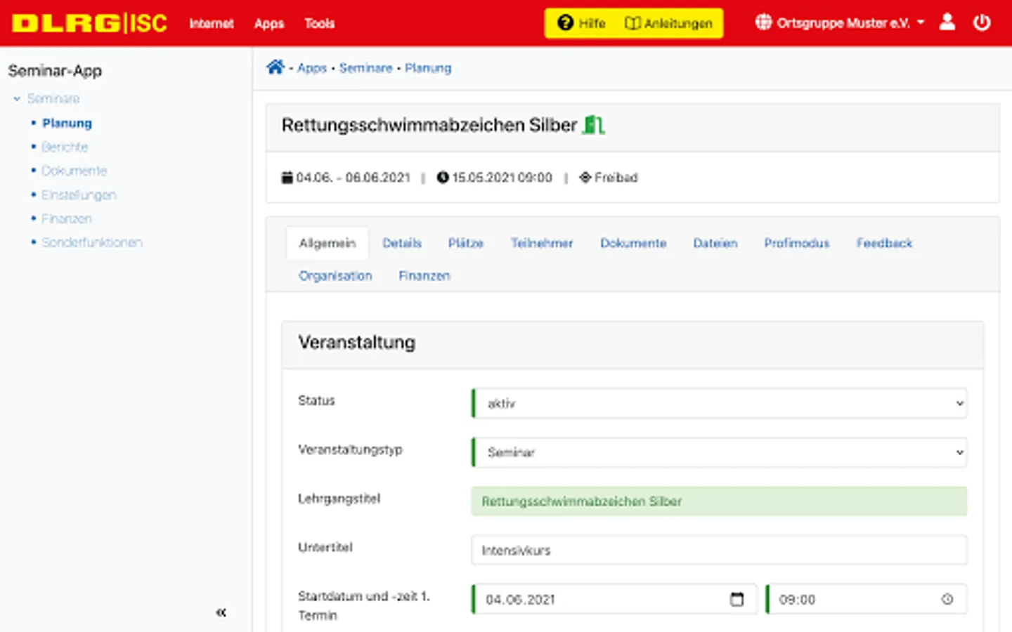Click the green door icon beside the title
Image resolution: width=1012 pixels, height=632 pixels.
(x=593, y=125)
